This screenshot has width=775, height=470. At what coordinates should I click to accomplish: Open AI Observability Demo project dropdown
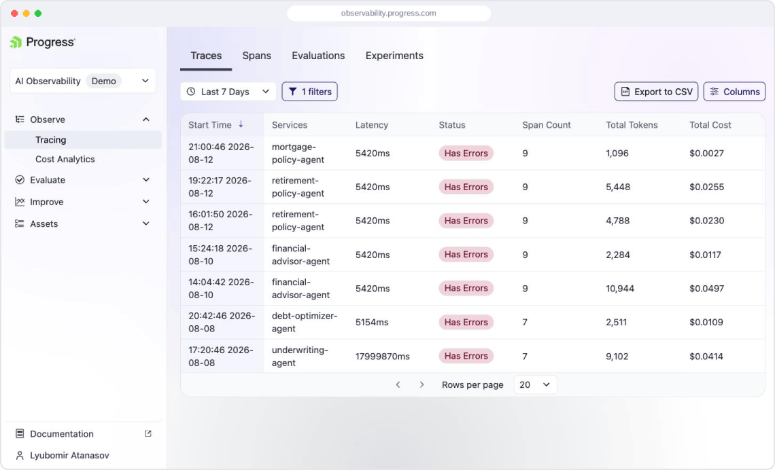[83, 81]
